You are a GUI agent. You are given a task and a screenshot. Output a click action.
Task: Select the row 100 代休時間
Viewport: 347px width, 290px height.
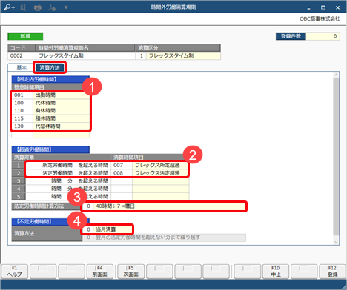(50, 103)
